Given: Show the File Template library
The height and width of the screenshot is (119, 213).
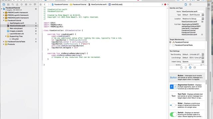Looking at the screenshot, I should [x=181, y=67].
